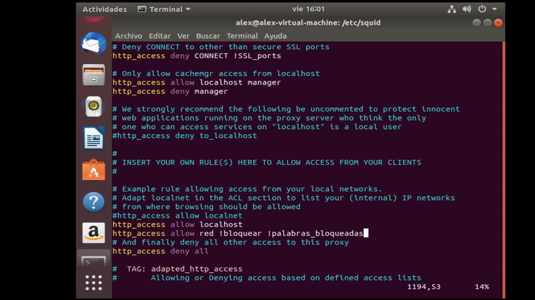Image resolution: width=535 pixels, height=300 pixels.
Task: Open the Ayuda menu
Action: pos(275,36)
